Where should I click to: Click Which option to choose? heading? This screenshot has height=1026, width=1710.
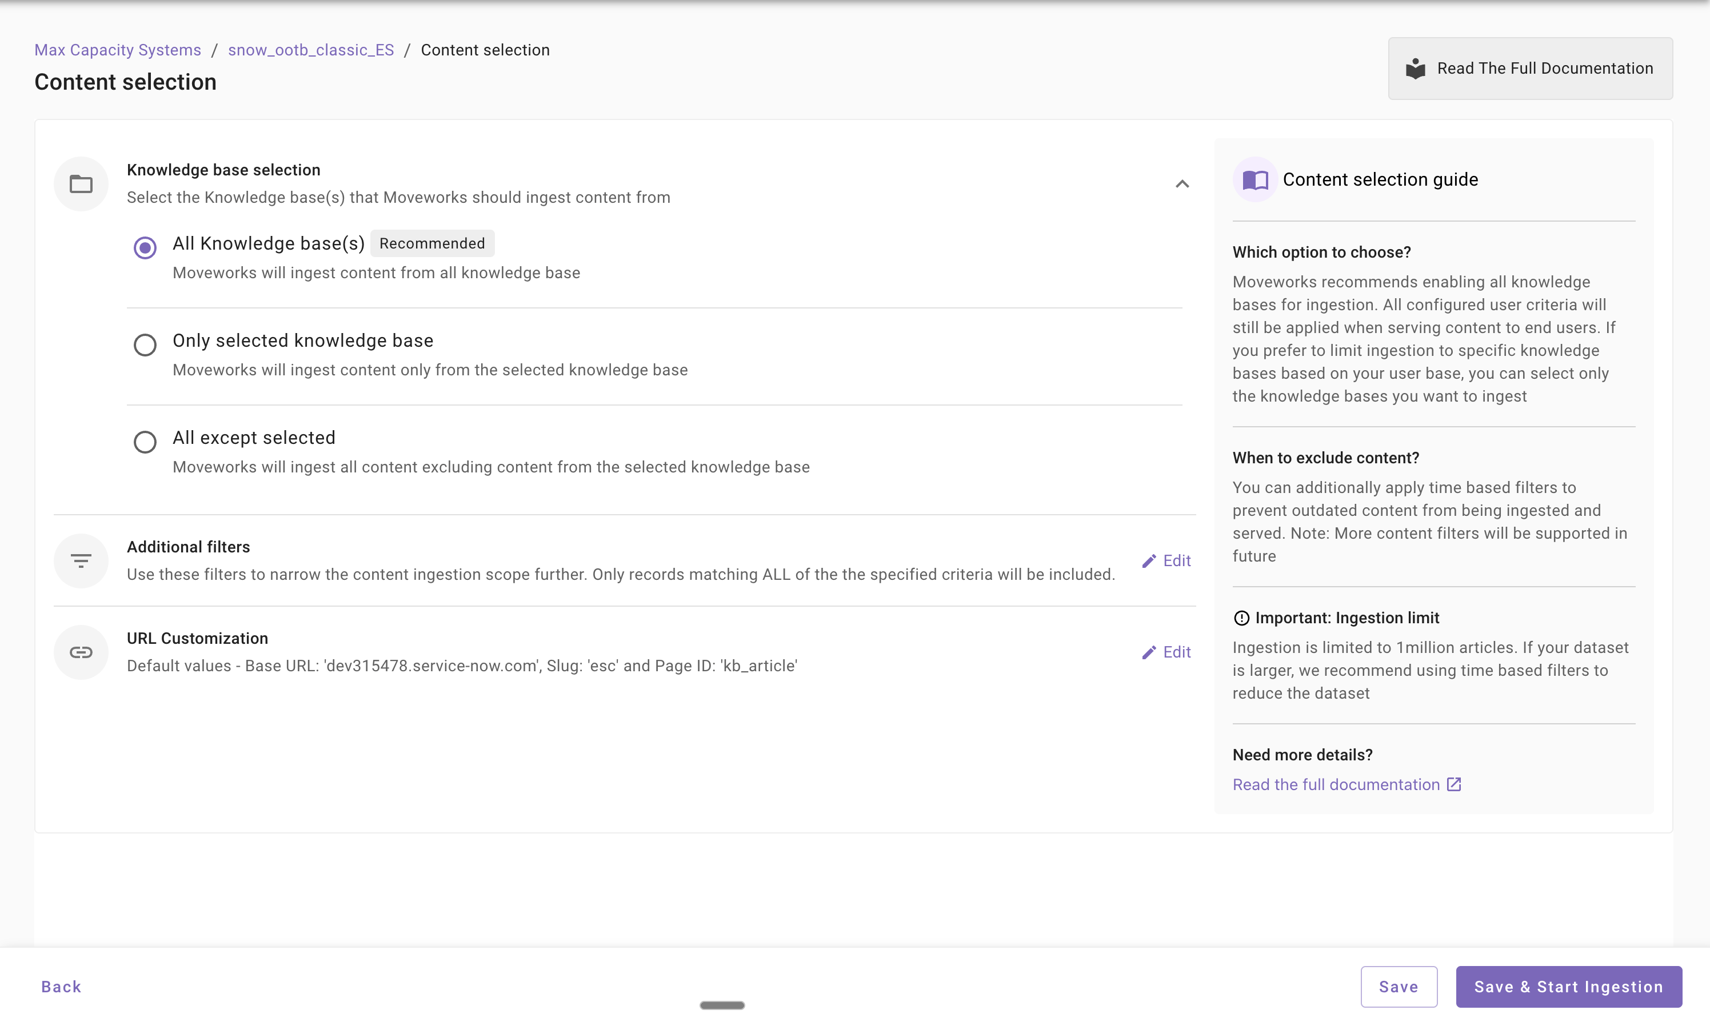(x=1321, y=253)
